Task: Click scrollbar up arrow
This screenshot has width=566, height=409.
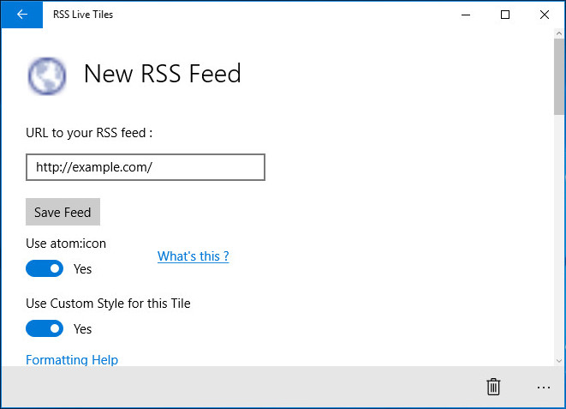Action: pyautogui.click(x=559, y=33)
